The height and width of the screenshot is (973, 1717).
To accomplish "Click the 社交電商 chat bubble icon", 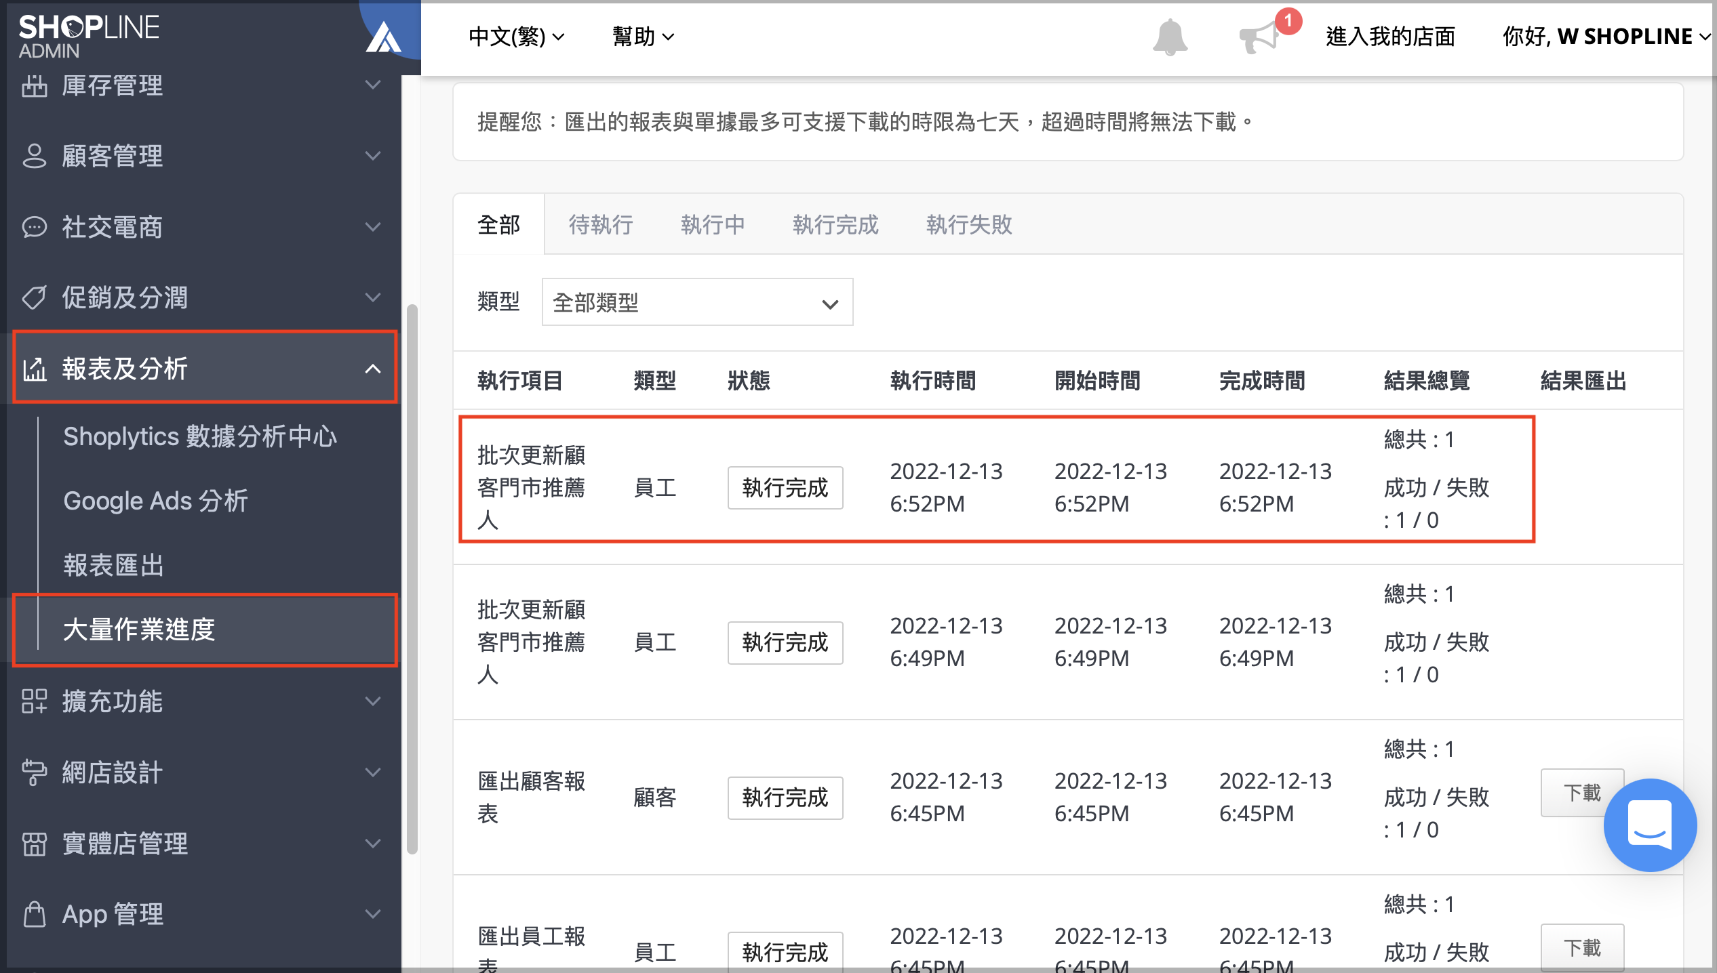I will tap(34, 227).
